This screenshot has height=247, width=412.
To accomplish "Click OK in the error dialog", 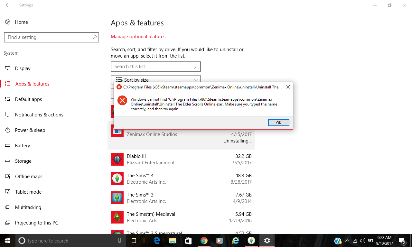I will click(278, 123).
